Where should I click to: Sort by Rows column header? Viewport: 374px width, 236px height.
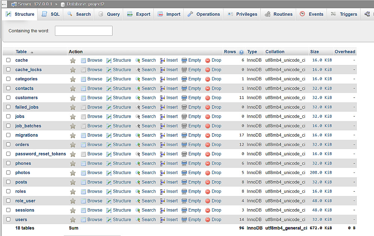pos(230,52)
